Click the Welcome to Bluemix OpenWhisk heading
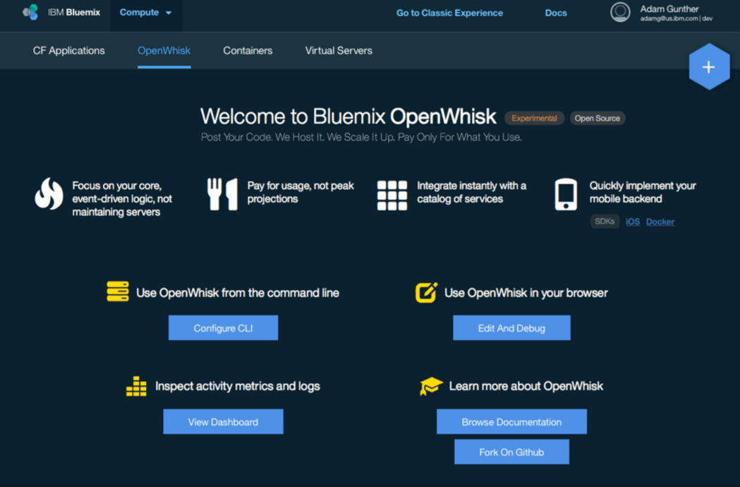This screenshot has width=740, height=487. (348, 116)
